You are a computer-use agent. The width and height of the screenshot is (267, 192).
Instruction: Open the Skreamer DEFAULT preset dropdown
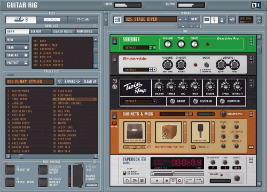pyautogui.click(x=154, y=47)
